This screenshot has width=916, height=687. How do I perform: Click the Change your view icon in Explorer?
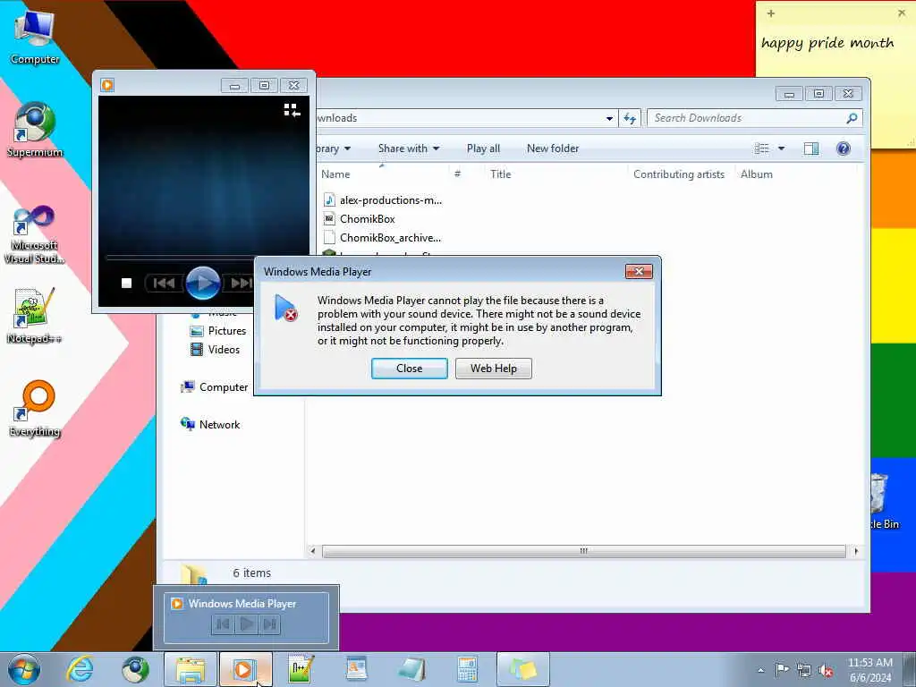pos(761,148)
